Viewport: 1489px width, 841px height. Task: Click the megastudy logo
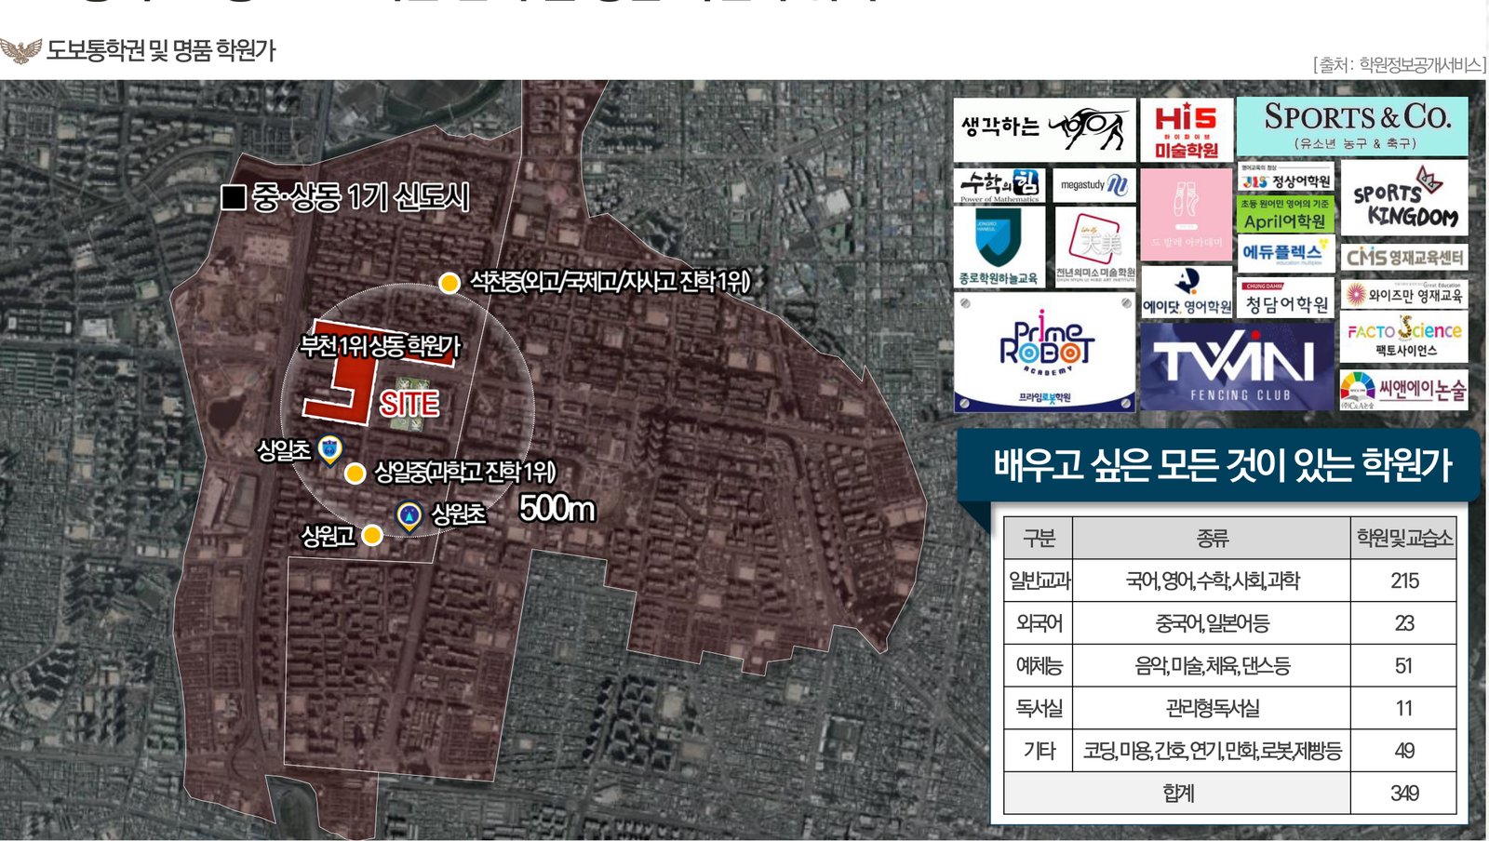[x=1094, y=185]
